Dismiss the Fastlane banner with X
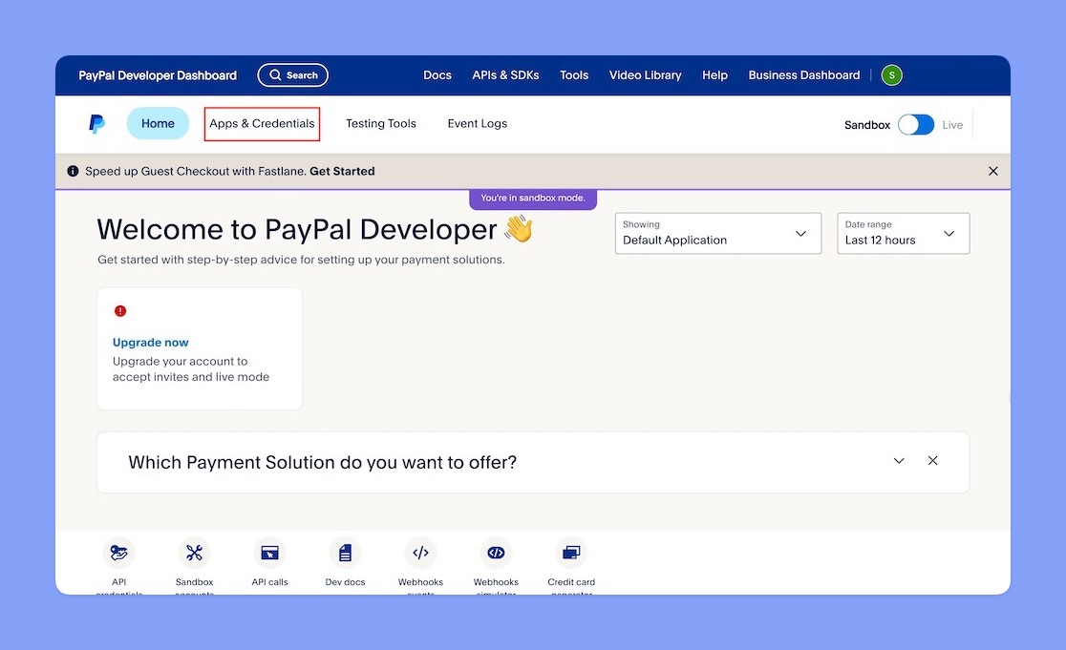The width and height of the screenshot is (1066, 650). pos(993,171)
